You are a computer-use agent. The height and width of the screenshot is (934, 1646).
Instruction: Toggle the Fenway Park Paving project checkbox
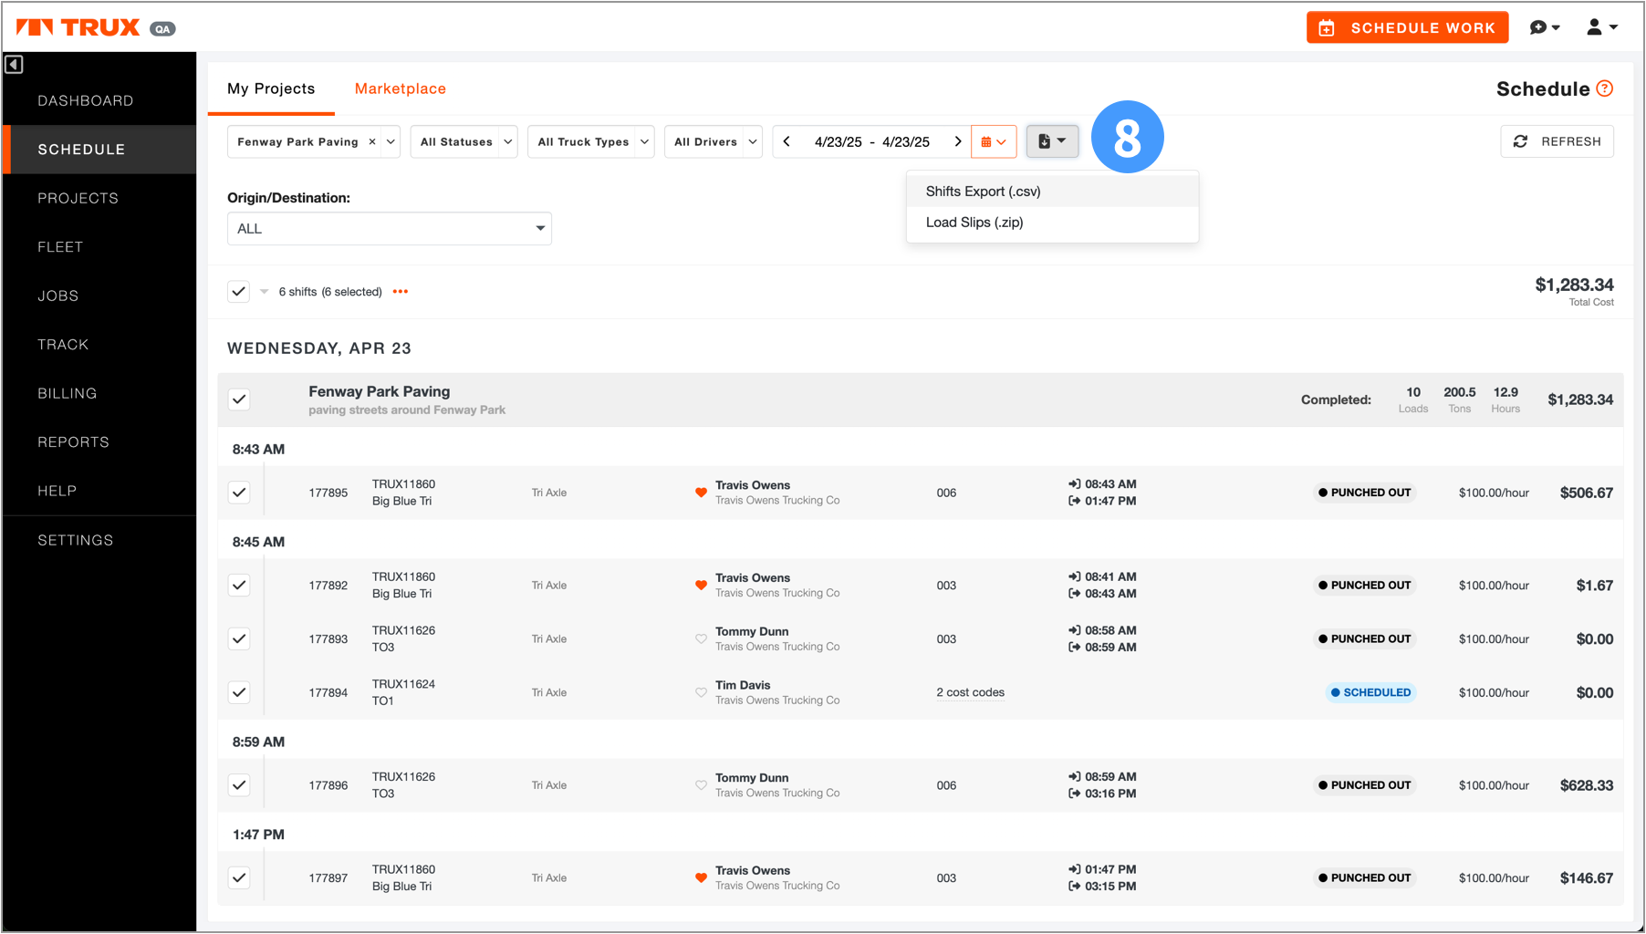pyautogui.click(x=239, y=400)
